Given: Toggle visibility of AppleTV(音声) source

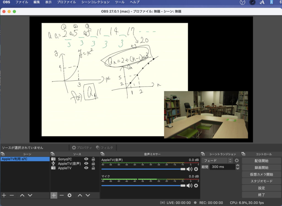Looking at the screenshot, I should click(x=86, y=164).
